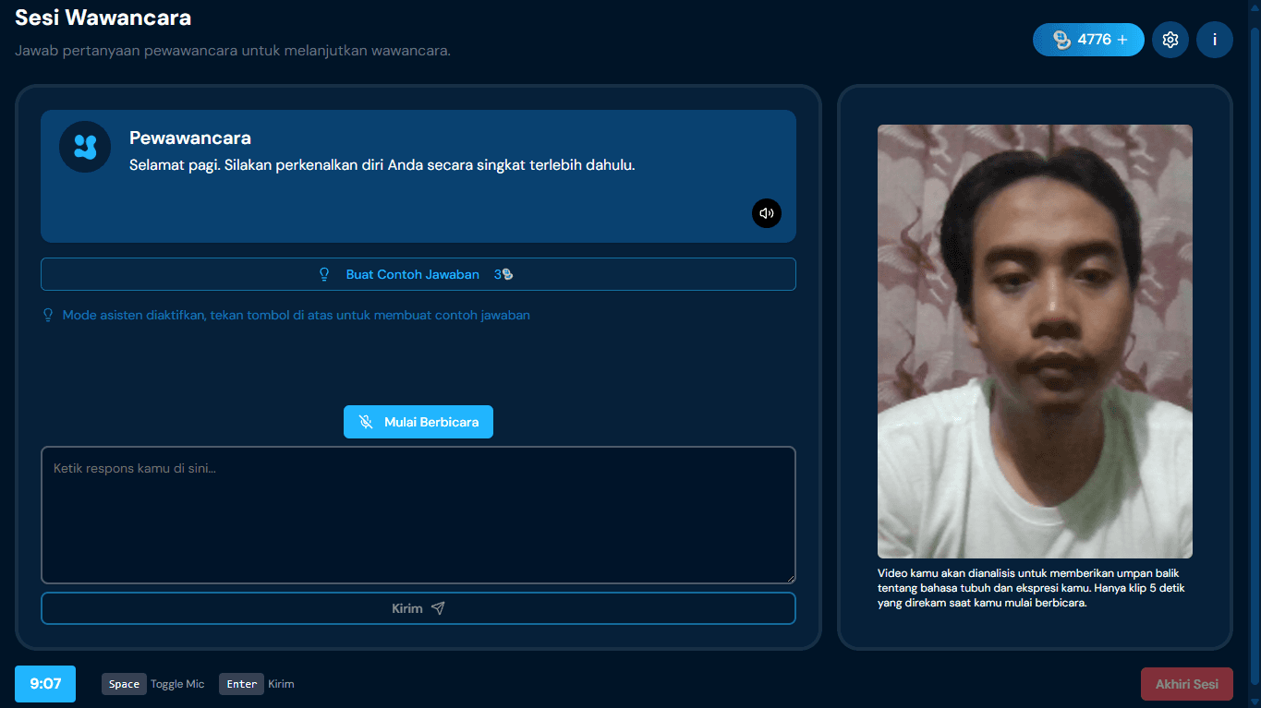This screenshot has width=1261, height=708.
Task: End the session with Akhiri Sesi
Action: click(x=1187, y=684)
